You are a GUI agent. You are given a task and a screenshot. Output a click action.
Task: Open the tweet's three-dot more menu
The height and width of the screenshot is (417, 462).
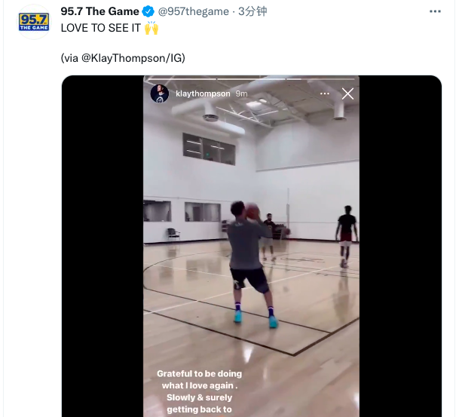[435, 11]
